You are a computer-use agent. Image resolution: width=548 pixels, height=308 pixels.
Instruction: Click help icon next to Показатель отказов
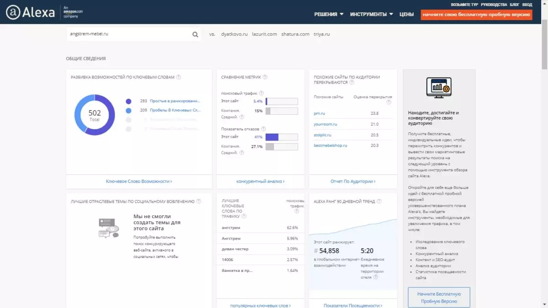tap(263, 129)
